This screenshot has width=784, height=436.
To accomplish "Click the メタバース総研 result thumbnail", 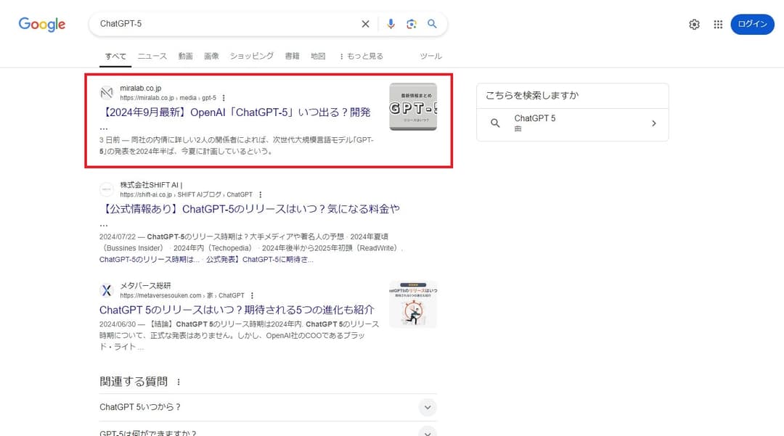I will [x=413, y=305].
